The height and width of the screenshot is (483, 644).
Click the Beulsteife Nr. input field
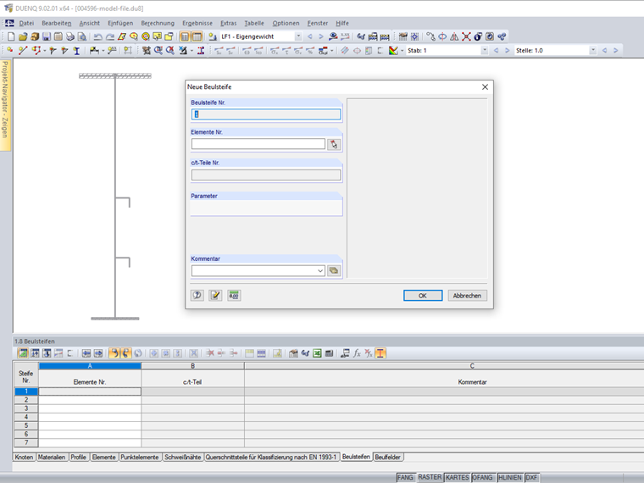[266, 114]
